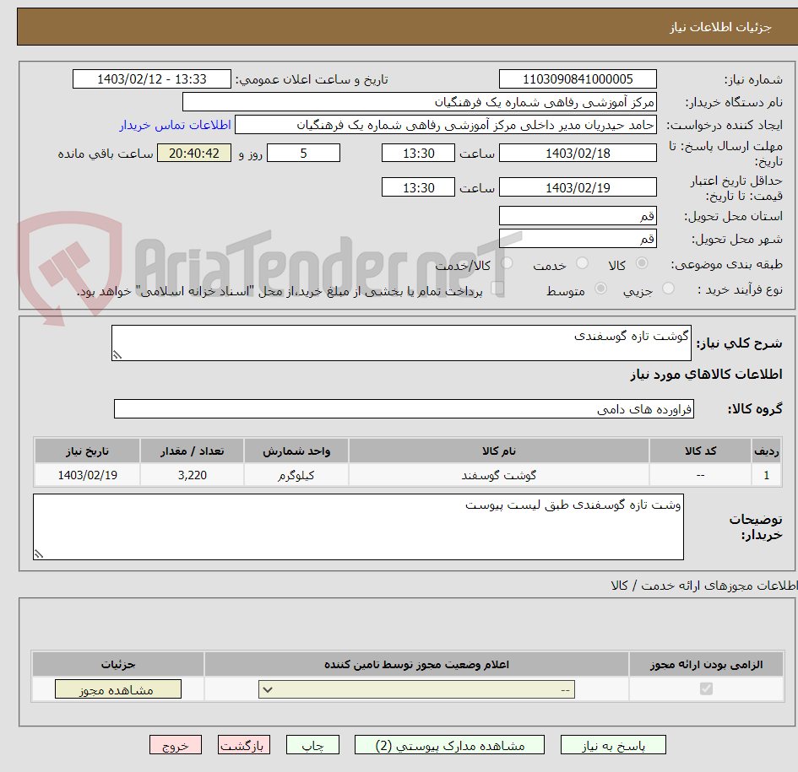Click the جزئیات اطلاعات نیاز page title
This screenshot has height=772, width=798.
tap(720, 27)
